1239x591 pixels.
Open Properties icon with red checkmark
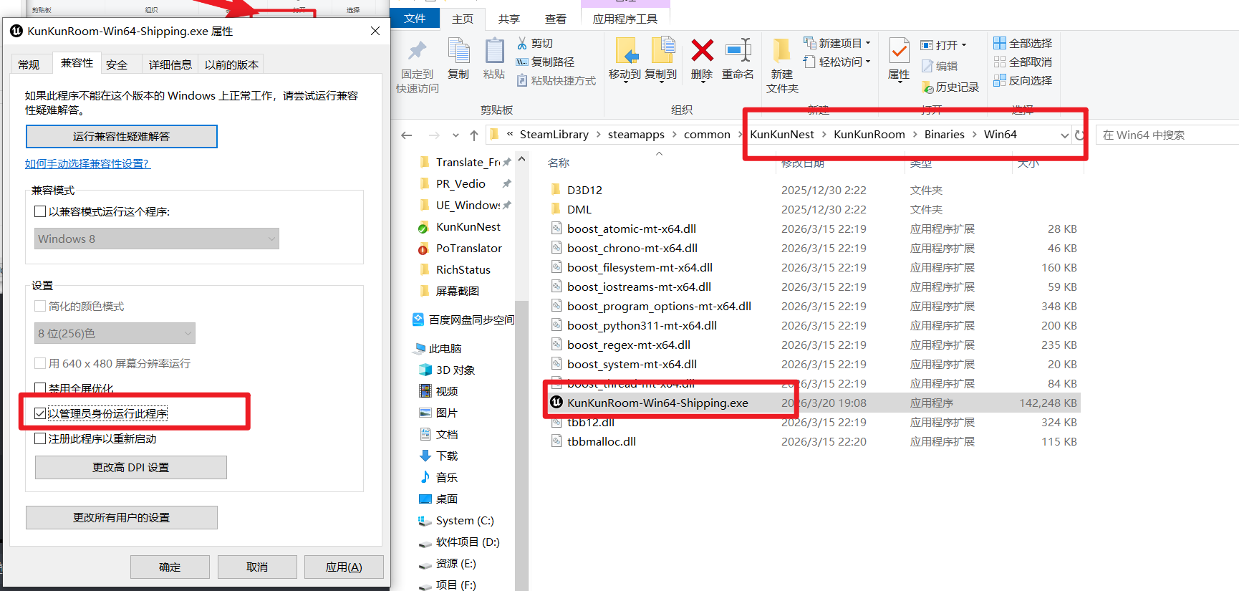click(x=899, y=51)
